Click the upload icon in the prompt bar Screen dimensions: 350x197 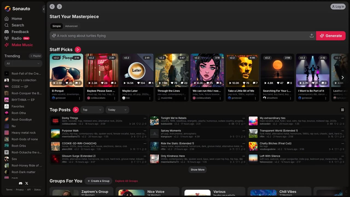(311, 36)
